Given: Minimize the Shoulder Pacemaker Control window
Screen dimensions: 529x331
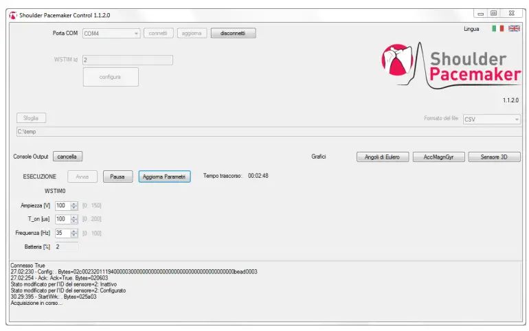Looking at the screenshot, I should (481, 14).
